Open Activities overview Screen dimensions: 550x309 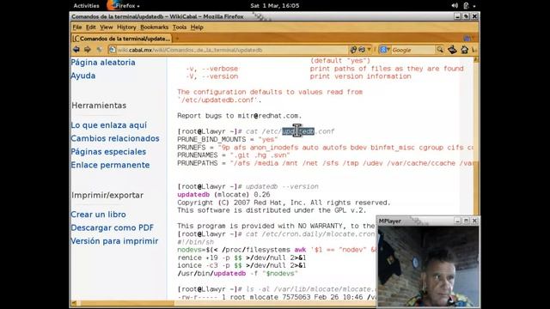86,6
